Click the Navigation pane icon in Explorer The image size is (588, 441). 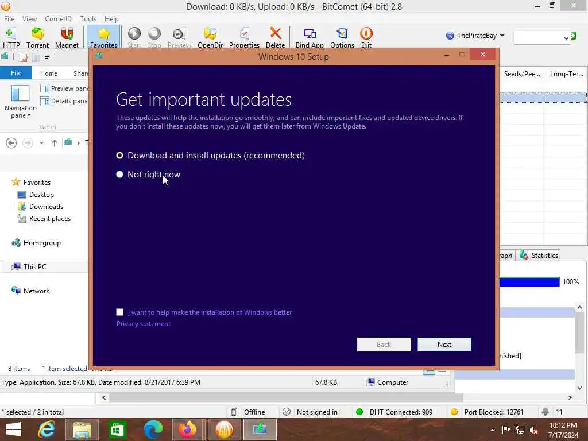(x=20, y=94)
